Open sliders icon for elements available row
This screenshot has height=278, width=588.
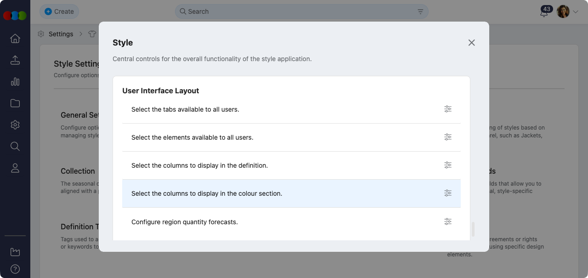447,137
